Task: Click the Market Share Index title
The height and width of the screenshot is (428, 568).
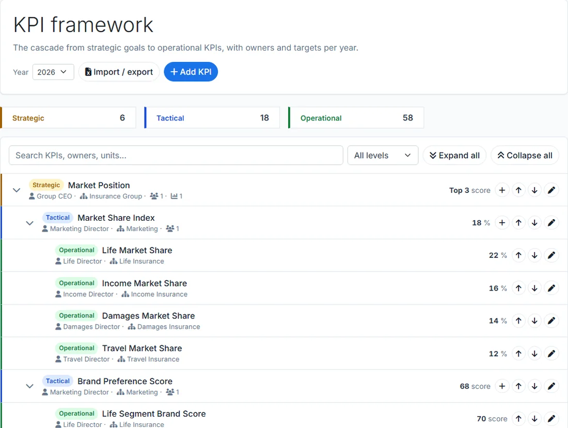Action: pyautogui.click(x=116, y=218)
